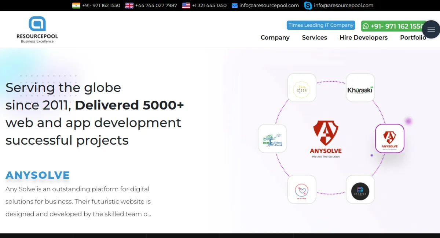Open the hamburger menu button

pos(431,30)
